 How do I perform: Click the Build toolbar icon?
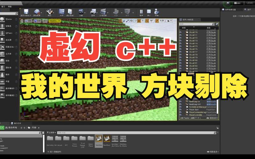[116, 12]
